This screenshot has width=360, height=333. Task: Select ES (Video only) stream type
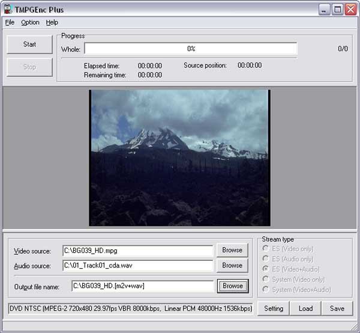[x=266, y=249]
